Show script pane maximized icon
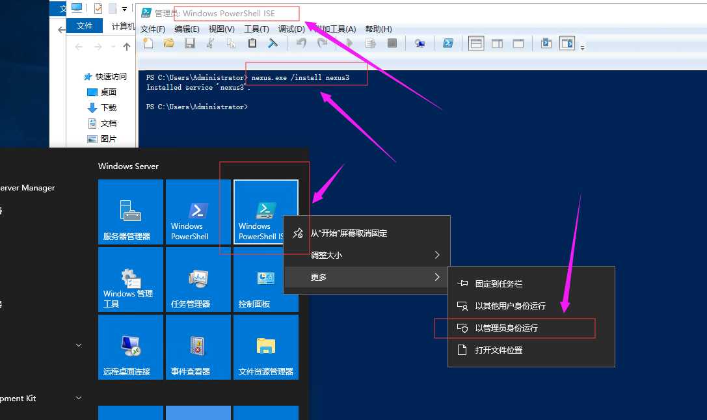 [x=518, y=44]
